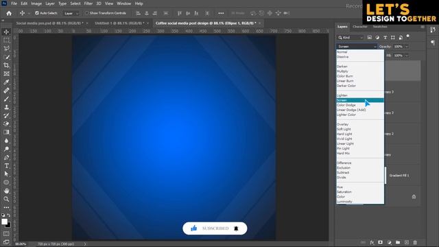The height and width of the screenshot is (247, 439).
Task: Collapse the Screen blend mode dropdown
Action: click(x=357, y=47)
